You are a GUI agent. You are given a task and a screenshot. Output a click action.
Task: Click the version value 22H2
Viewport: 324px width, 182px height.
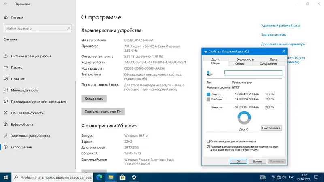coord(128,142)
